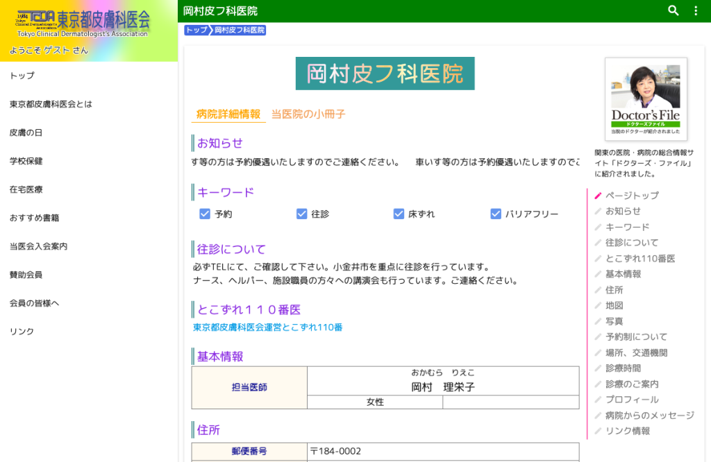Open 東京都皮膚科医会とは in sidebar menu
The width and height of the screenshot is (711, 462).
(51, 104)
